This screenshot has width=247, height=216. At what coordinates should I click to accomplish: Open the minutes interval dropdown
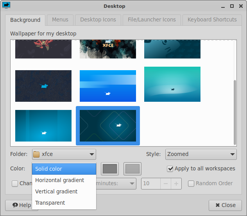116,184
